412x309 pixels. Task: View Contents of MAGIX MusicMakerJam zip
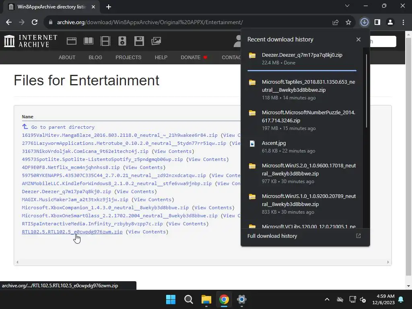[152, 200]
